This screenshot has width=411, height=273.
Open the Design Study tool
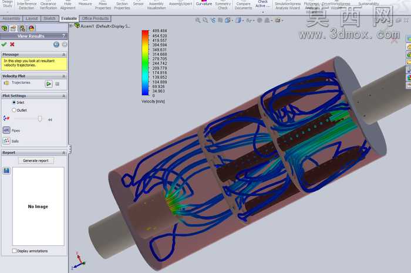pos(7,4)
